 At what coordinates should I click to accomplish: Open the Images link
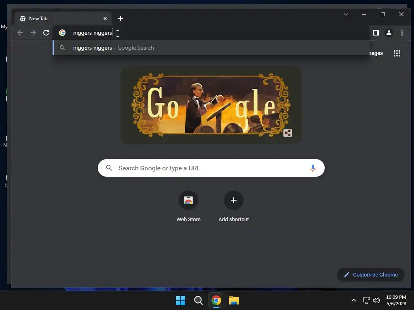click(x=376, y=53)
